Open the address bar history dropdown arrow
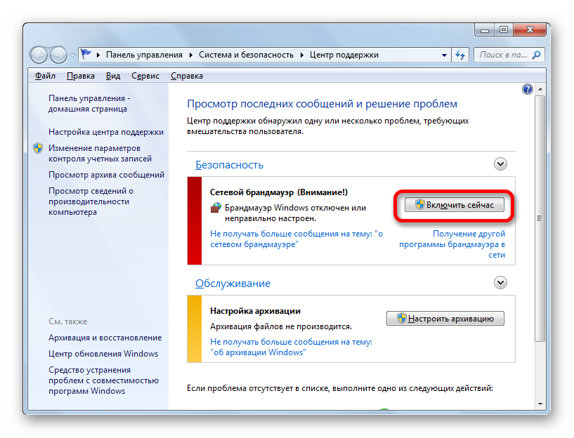 tap(444, 55)
